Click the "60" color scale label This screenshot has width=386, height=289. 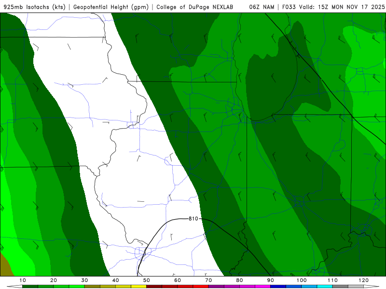coord(178,280)
